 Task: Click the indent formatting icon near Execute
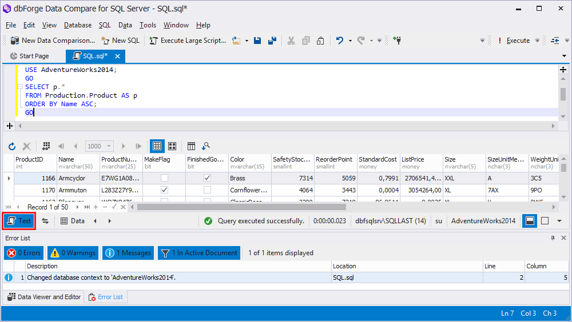[x=555, y=41]
